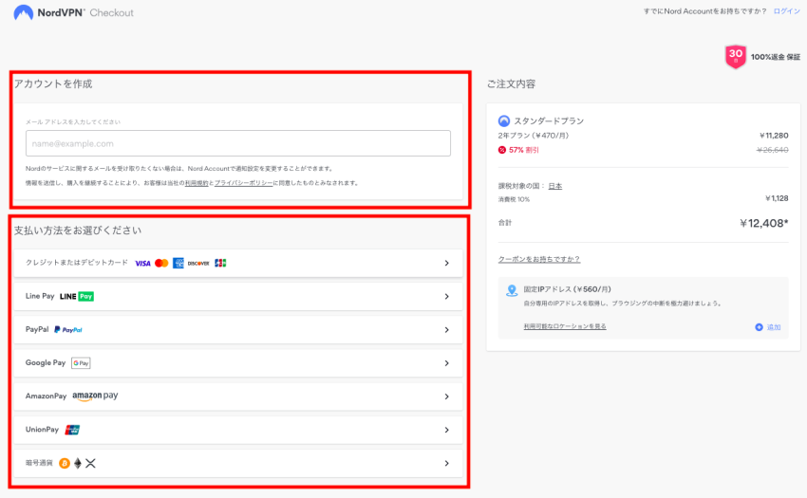
Task: Click the アカウントを作成 heading
Action: pos(53,83)
